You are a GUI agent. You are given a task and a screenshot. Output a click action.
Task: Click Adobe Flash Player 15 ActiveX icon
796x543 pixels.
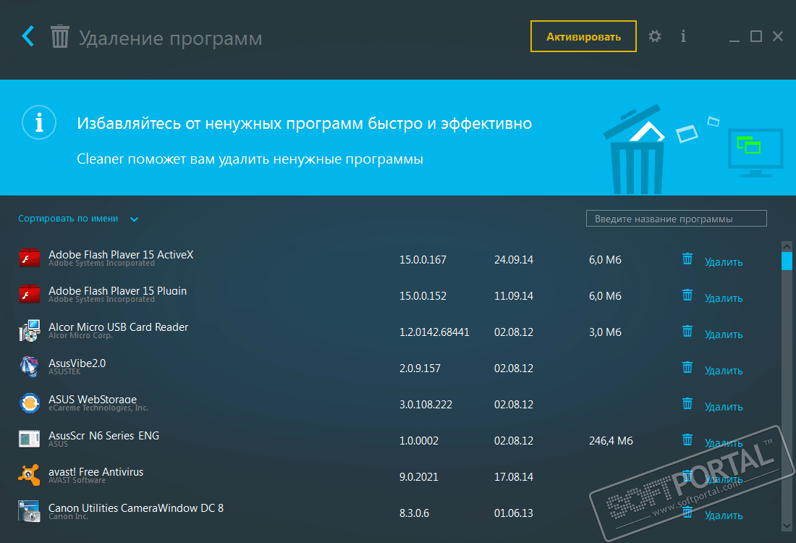click(x=30, y=258)
